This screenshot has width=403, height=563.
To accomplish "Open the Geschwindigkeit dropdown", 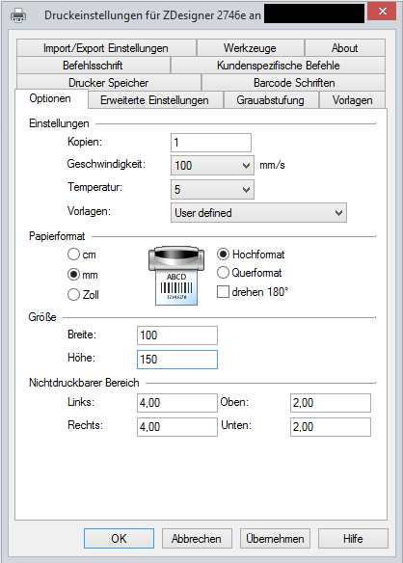I will (212, 165).
